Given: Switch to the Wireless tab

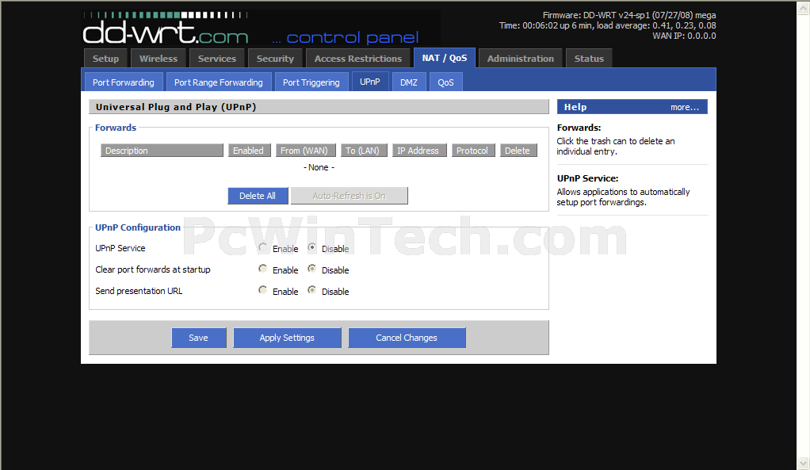Looking at the screenshot, I should click(158, 59).
